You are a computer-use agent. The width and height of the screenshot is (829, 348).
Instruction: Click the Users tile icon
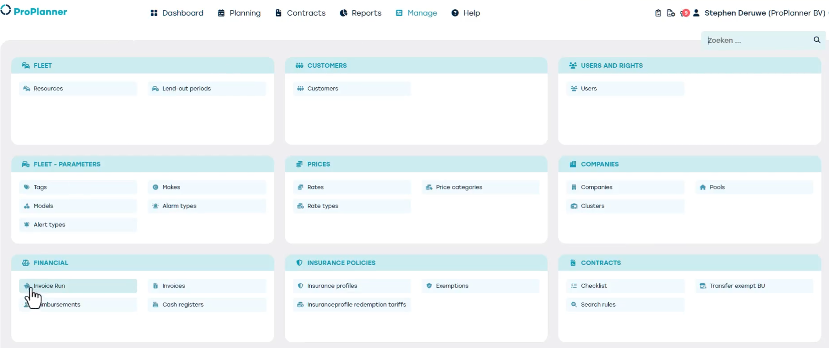pos(574,89)
